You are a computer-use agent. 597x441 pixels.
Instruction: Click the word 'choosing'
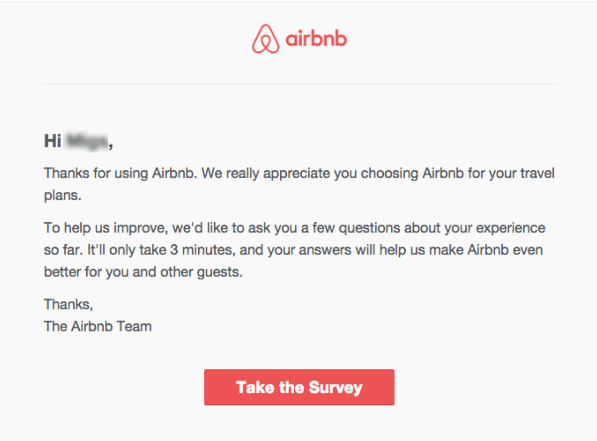(390, 174)
